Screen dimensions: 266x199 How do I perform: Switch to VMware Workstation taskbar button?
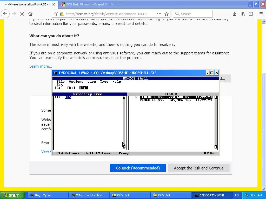coord(89,195)
